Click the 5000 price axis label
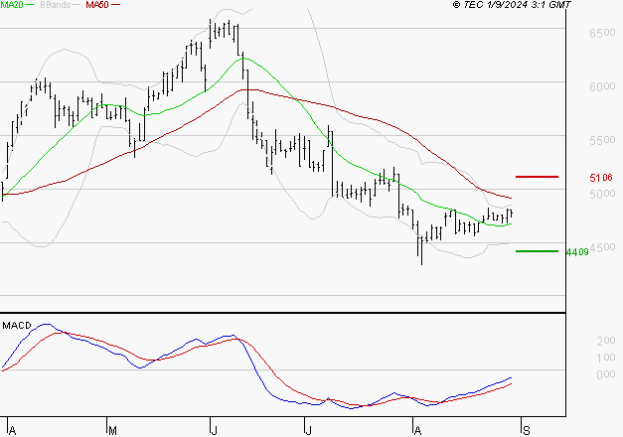 tap(602, 194)
